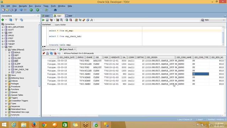Screen dimensions: 227x128
Task: Select the E$_EMP table in tree
Action: (x=17, y=58)
